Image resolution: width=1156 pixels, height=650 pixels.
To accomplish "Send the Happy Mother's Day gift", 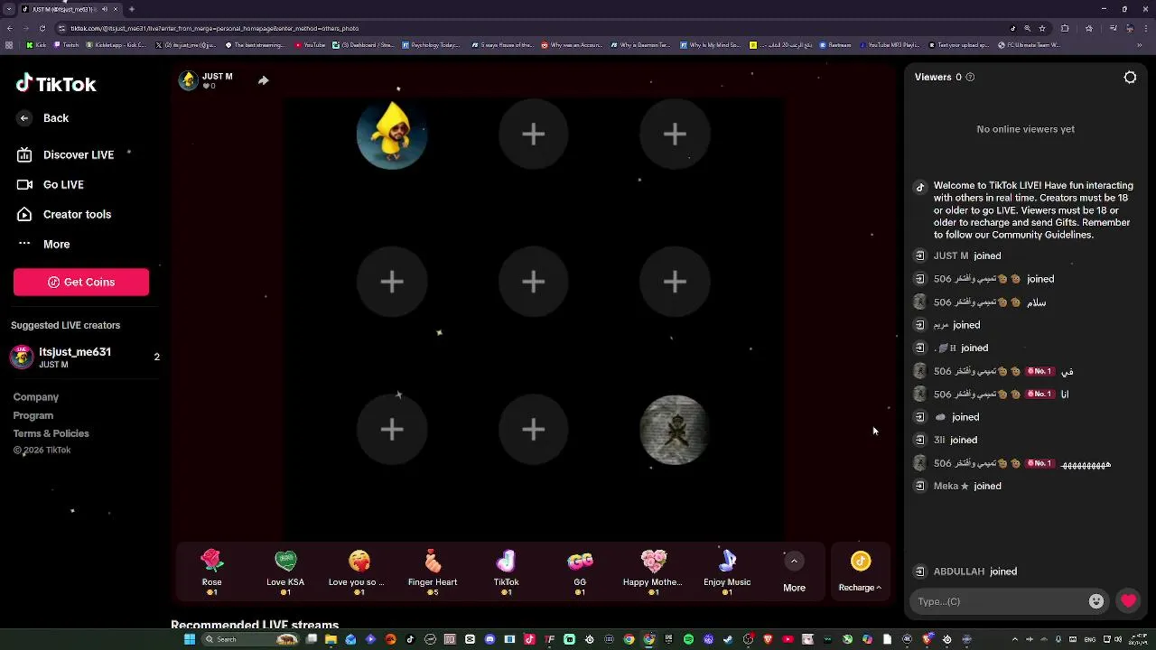I will click(653, 572).
